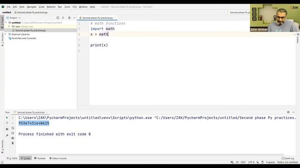Close the Second phase Py practices.py editor tab
The height and width of the screenshot is (168, 300).
(115, 18)
